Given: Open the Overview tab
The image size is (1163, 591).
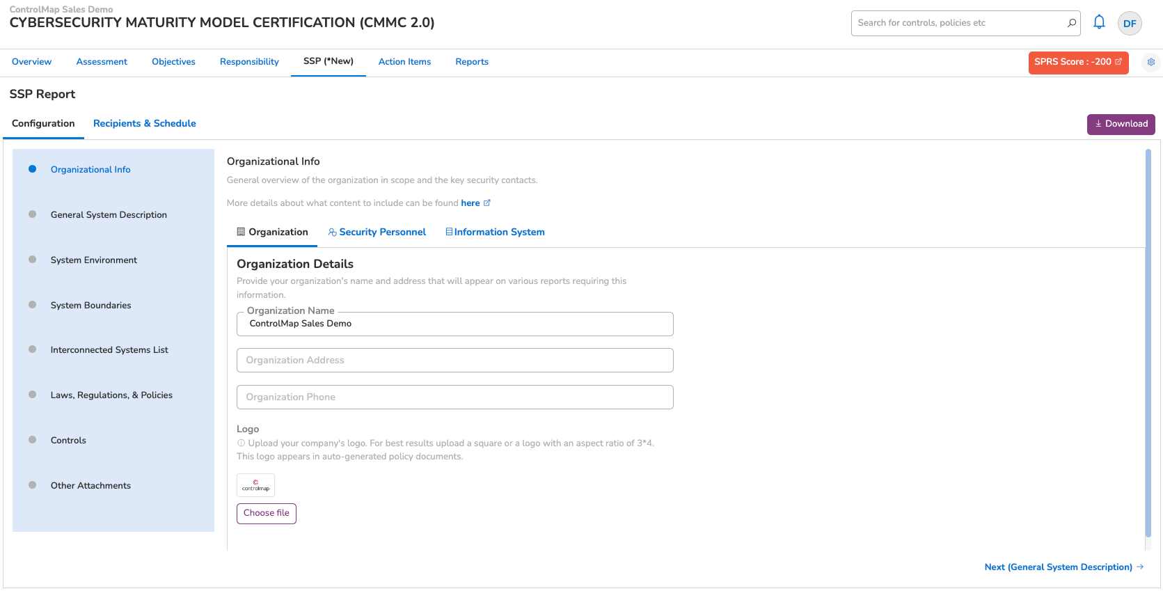Looking at the screenshot, I should tap(31, 62).
